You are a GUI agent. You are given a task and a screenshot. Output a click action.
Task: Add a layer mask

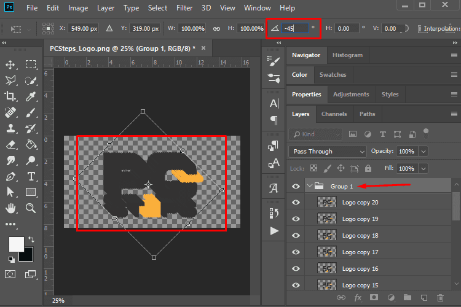(x=374, y=297)
